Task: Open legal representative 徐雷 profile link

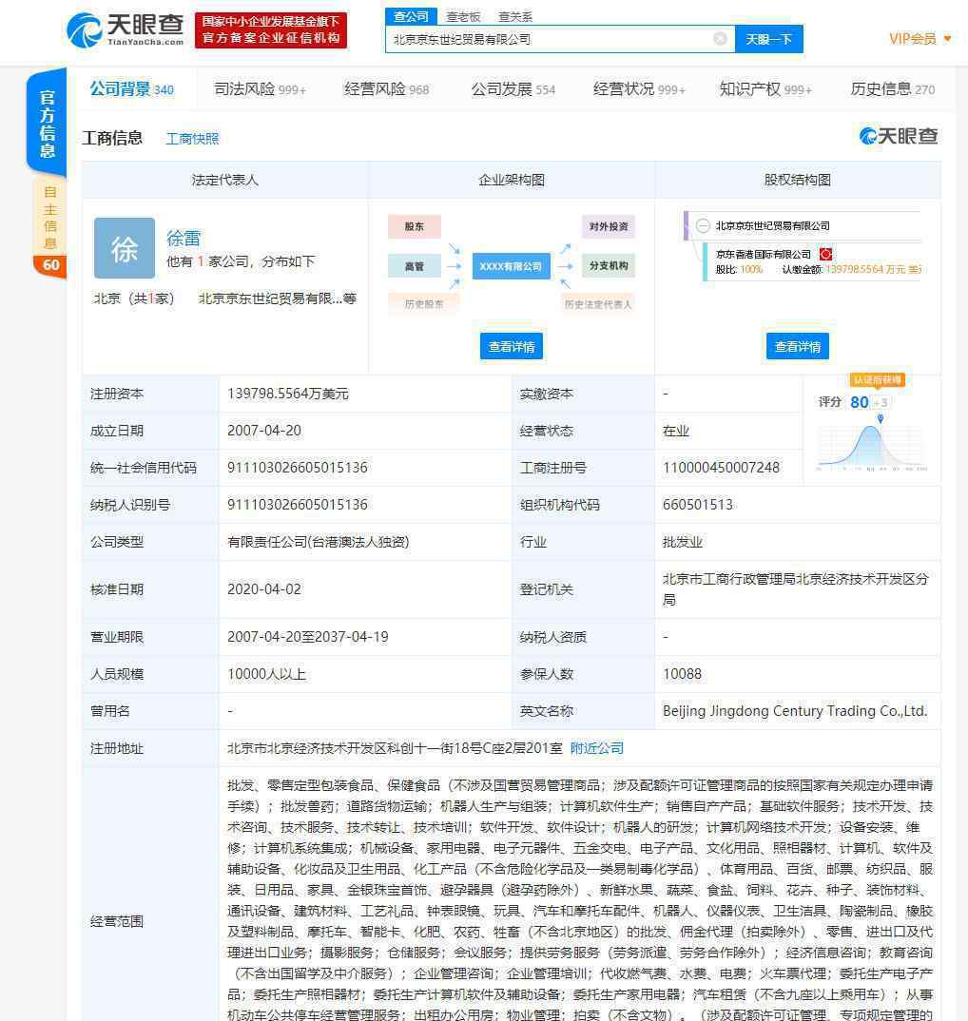Action: 184,239
